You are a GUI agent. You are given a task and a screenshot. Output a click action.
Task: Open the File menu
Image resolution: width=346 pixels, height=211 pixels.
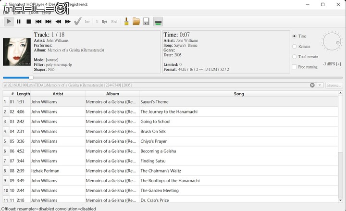click(x=6, y=12)
